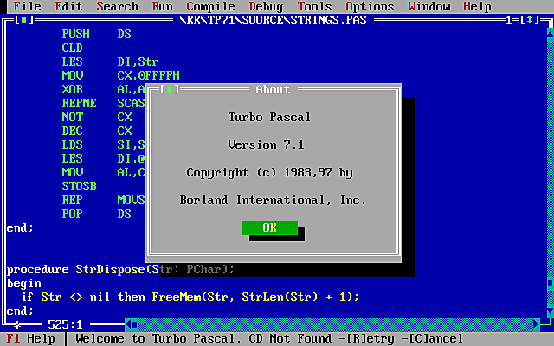Close the About dialog using its close box
The width and height of the screenshot is (554, 346).
(x=170, y=89)
